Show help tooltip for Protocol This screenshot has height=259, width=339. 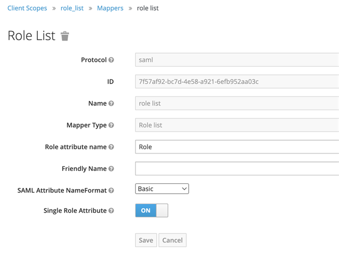[111, 60]
